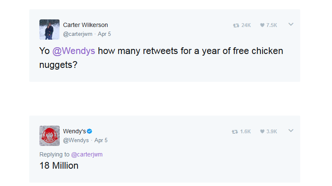Click Wendy's verified badge icon

point(89,132)
